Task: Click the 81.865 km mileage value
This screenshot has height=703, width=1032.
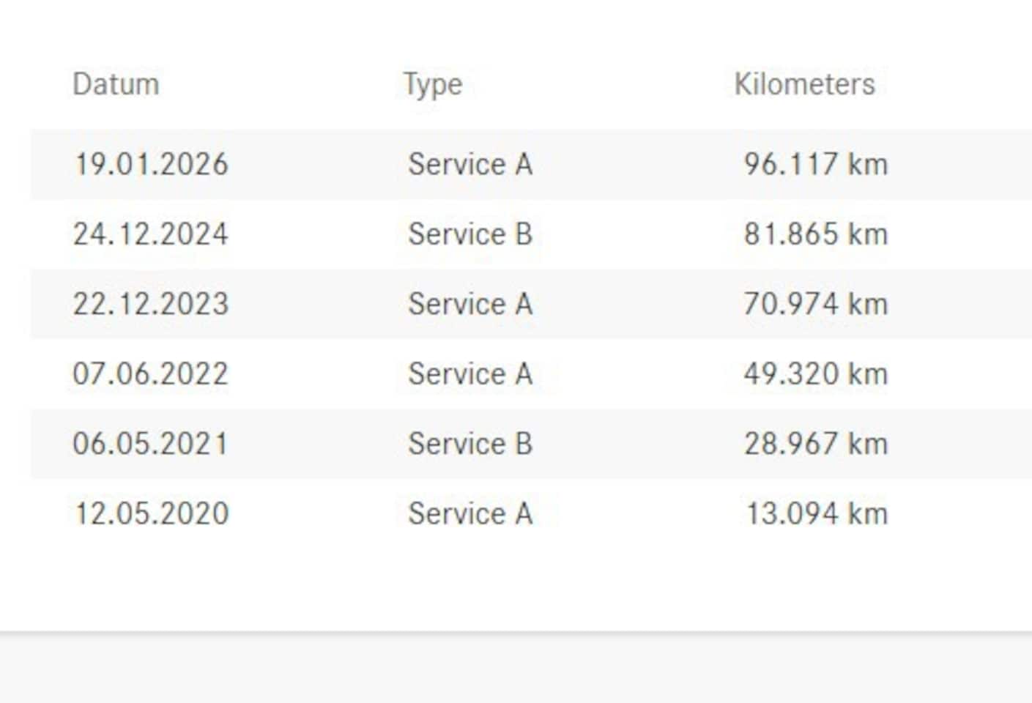Action: [816, 234]
